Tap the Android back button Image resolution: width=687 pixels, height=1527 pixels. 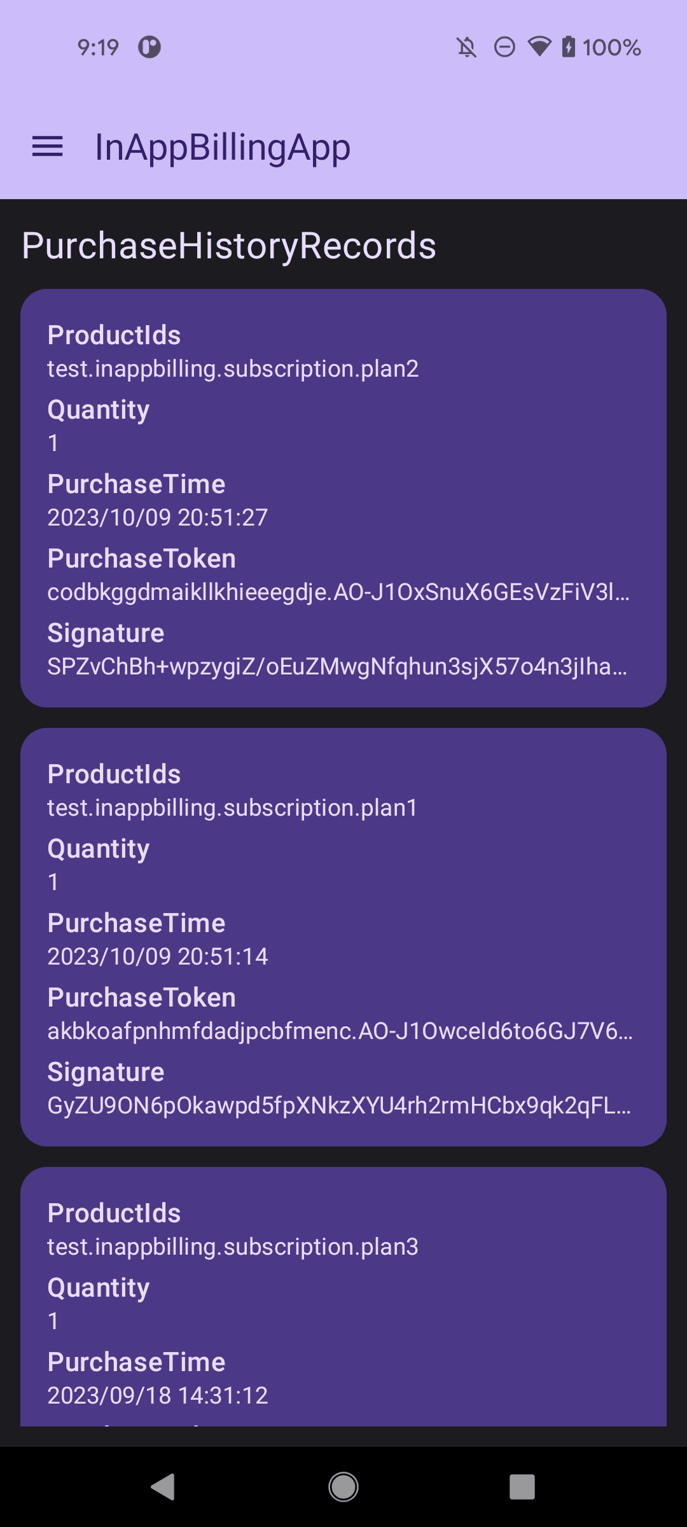(163, 1487)
